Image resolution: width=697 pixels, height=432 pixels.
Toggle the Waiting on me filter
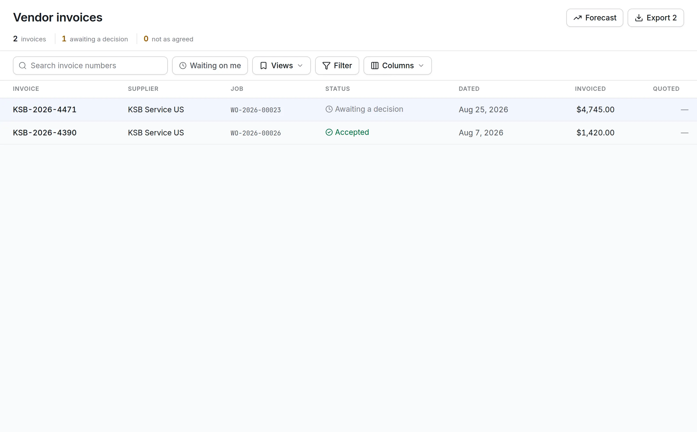pos(210,66)
